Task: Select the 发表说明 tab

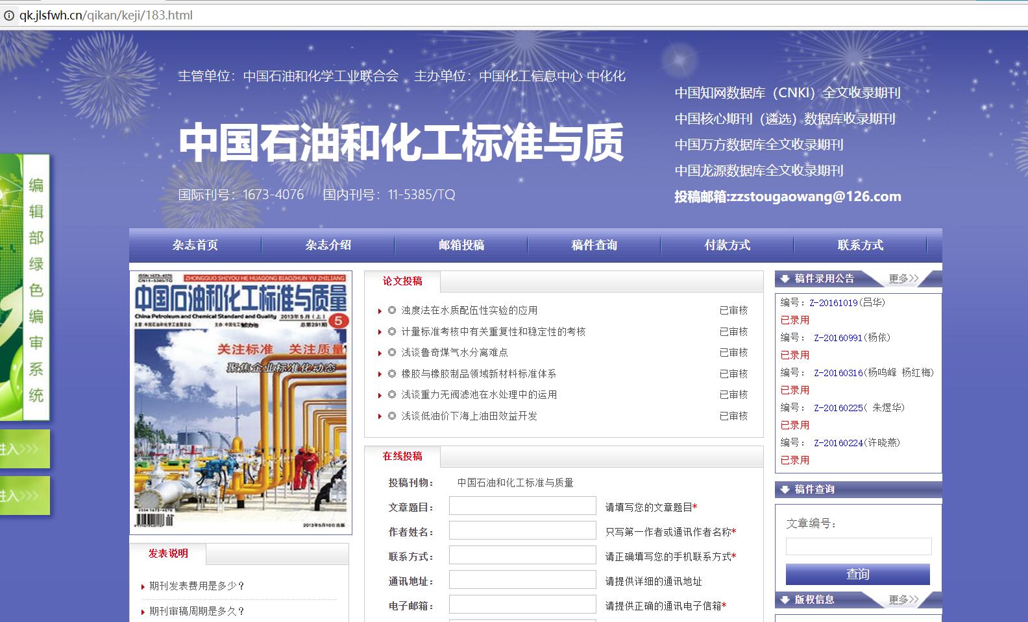Action: 168,554
